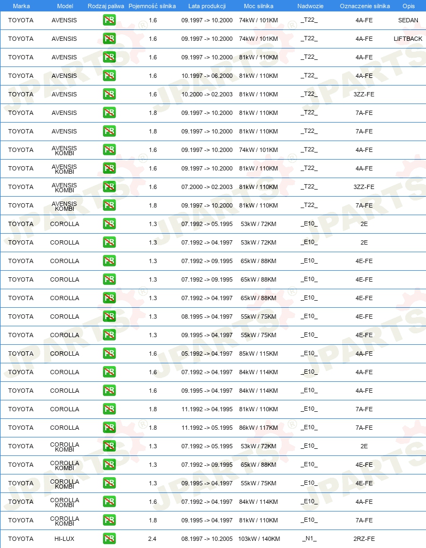Click the Model column header
The image size is (426, 548).
65,6
